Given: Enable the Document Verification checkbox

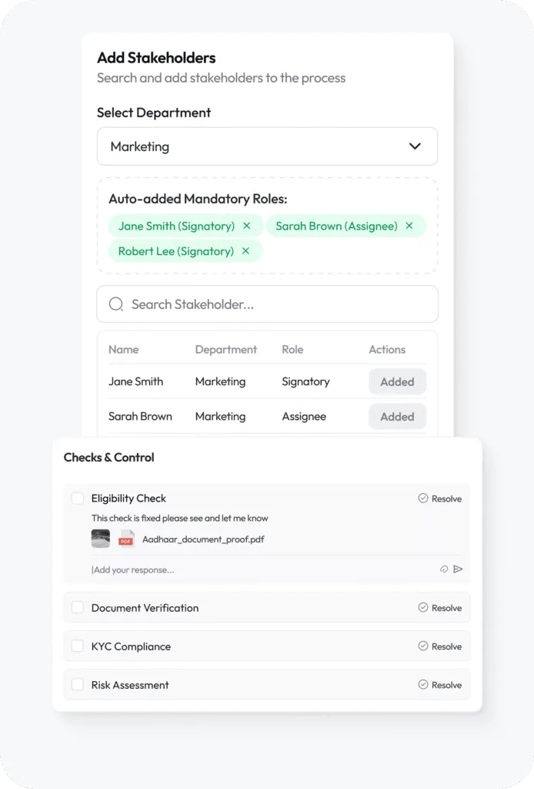Looking at the screenshot, I should point(78,608).
